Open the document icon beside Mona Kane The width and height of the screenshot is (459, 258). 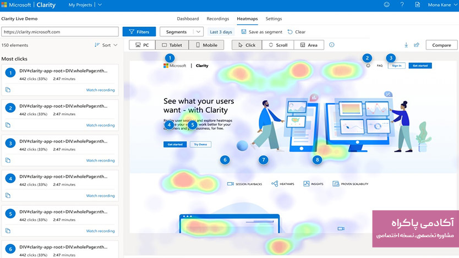tap(417, 5)
